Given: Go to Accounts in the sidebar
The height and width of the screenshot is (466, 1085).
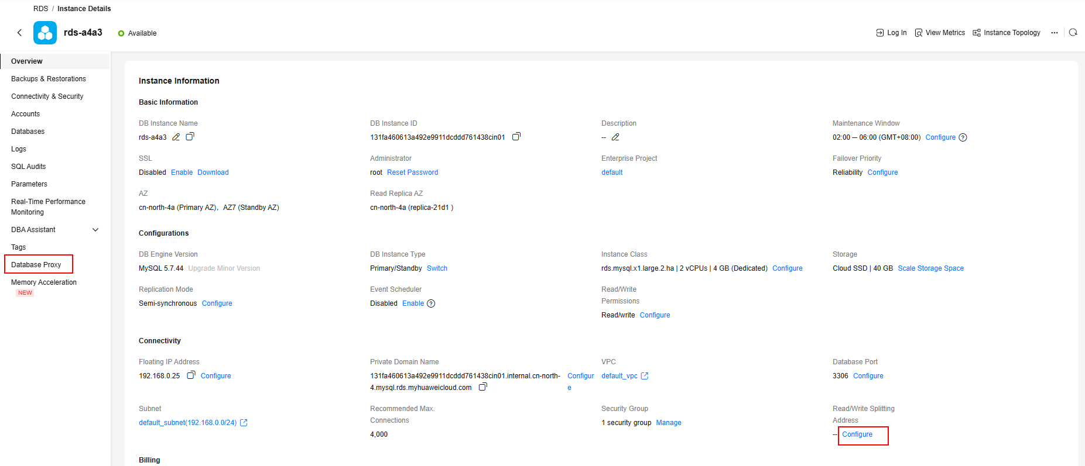Looking at the screenshot, I should (x=26, y=114).
